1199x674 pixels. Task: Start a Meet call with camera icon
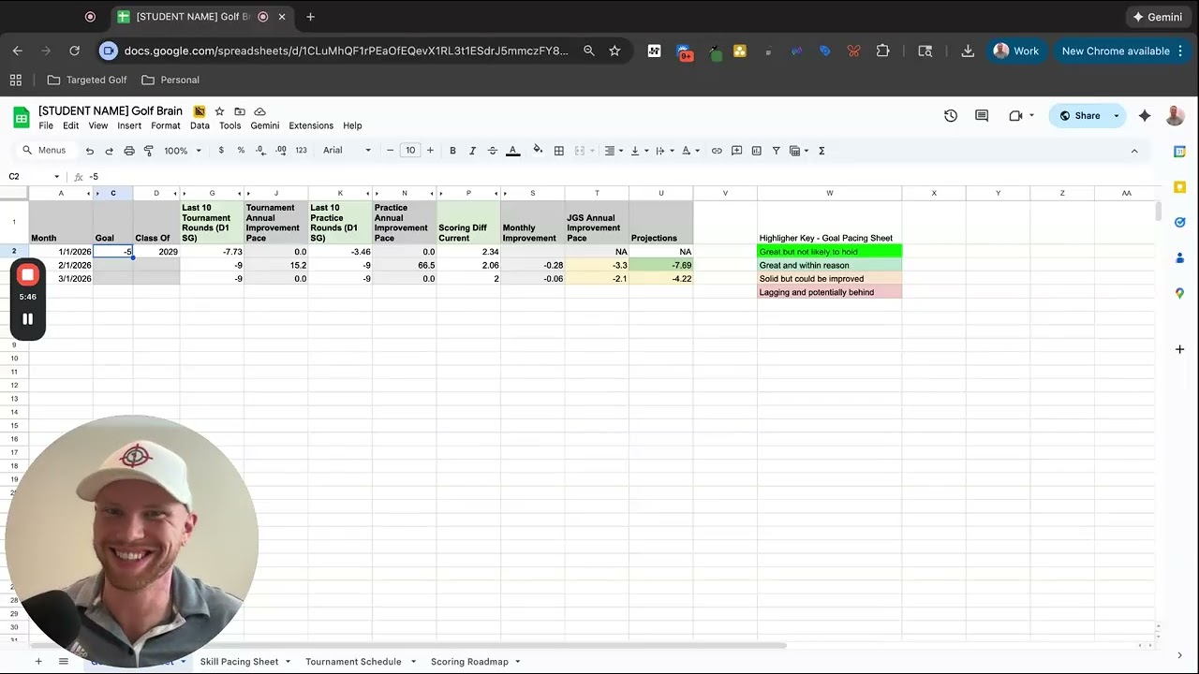1015,116
